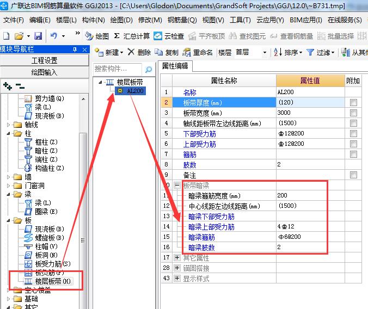Click the component search magnifier icon
This screenshot has height=309, width=368.
click(x=149, y=70)
